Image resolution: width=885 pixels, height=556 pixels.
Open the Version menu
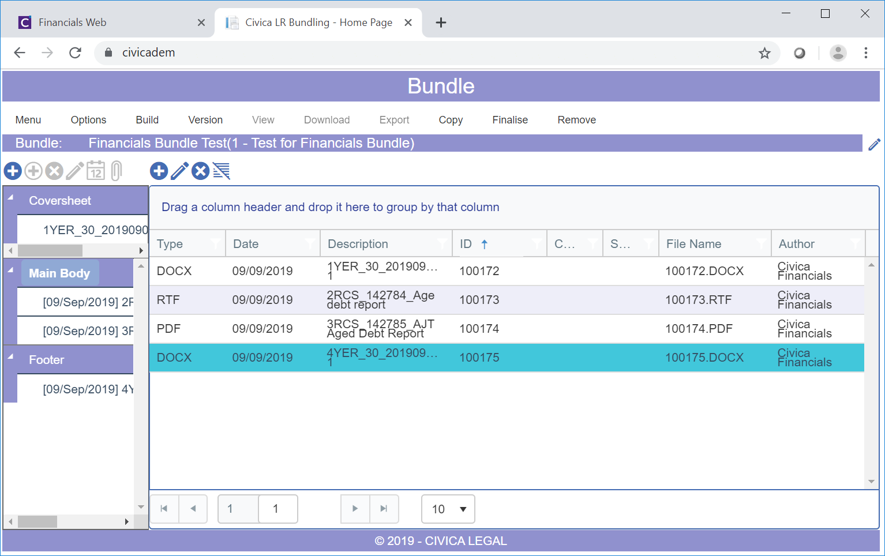[205, 120]
